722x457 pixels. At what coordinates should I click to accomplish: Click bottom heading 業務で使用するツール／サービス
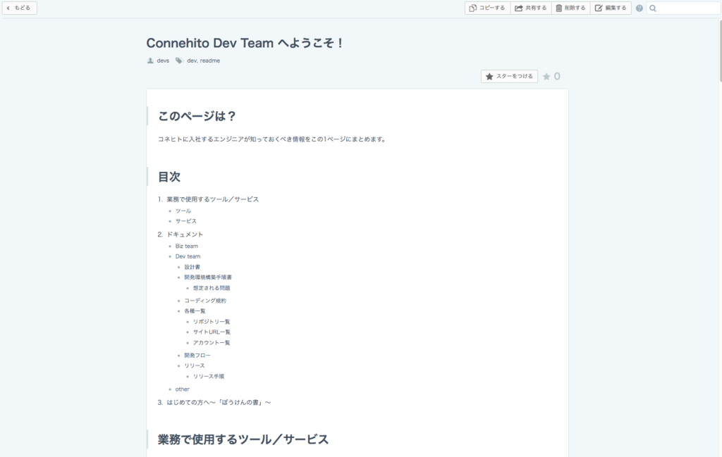coord(243,439)
